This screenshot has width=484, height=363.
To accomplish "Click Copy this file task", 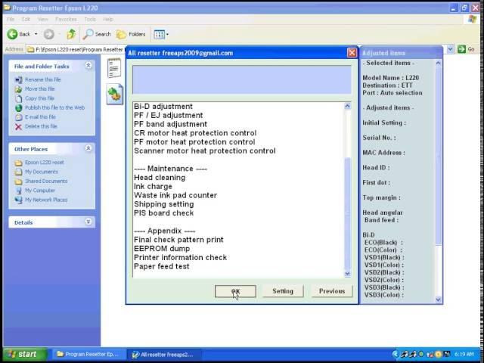I will point(39,98).
